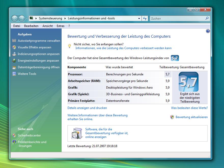
Task: Click the Datenträgerbereinigung icon
Action: click(14, 67)
